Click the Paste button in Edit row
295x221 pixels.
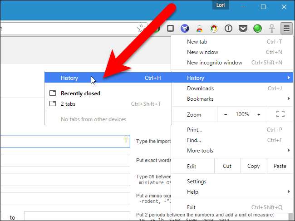click(280, 166)
